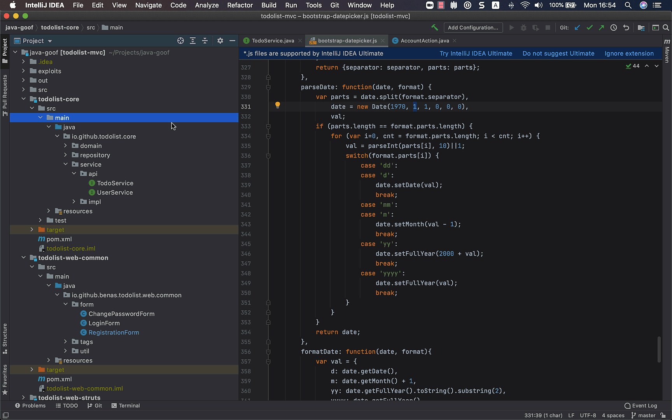672x420 pixels.
Task: Open the macOS Control Center icon
Action: tap(657, 5)
